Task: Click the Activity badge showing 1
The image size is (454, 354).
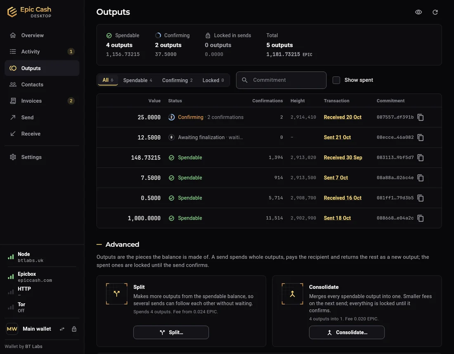Action: (x=71, y=52)
